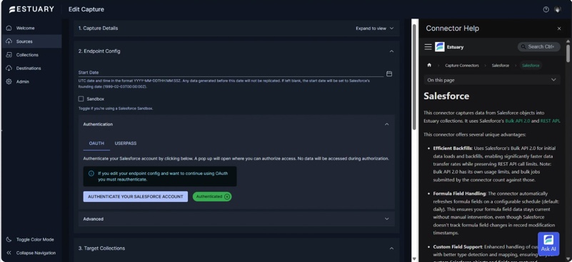This screenshot has width=572, height=262.
Task: Click the Sources cloud upload icon
Action: [9, 41]
